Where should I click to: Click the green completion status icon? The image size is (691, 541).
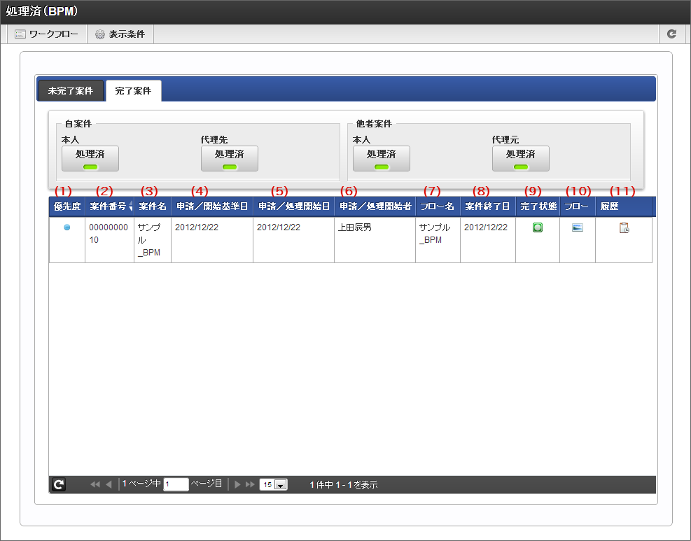(538, 227)
